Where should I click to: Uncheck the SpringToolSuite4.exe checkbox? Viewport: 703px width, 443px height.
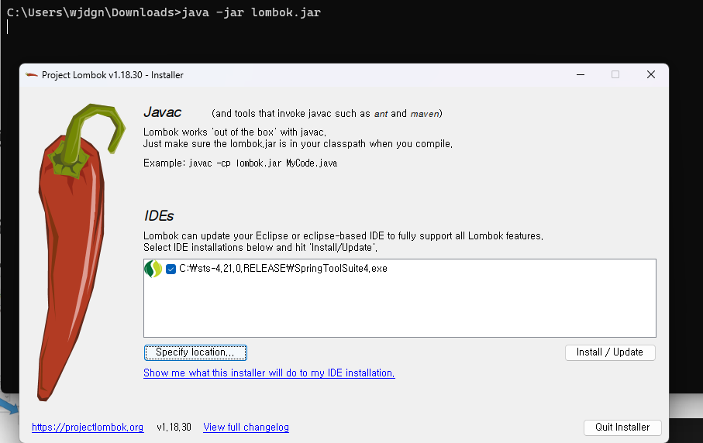171,269
